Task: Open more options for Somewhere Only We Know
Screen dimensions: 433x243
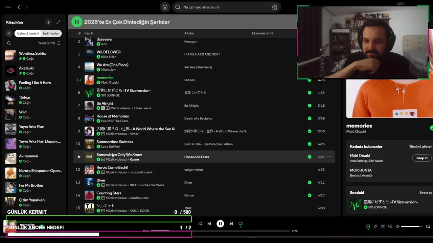Action: (x=329, y=157)
